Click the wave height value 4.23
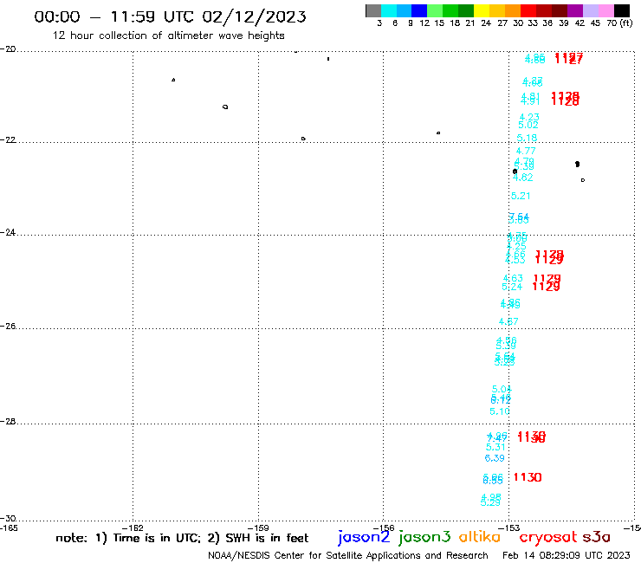The image size is (641, 563). 529,117
